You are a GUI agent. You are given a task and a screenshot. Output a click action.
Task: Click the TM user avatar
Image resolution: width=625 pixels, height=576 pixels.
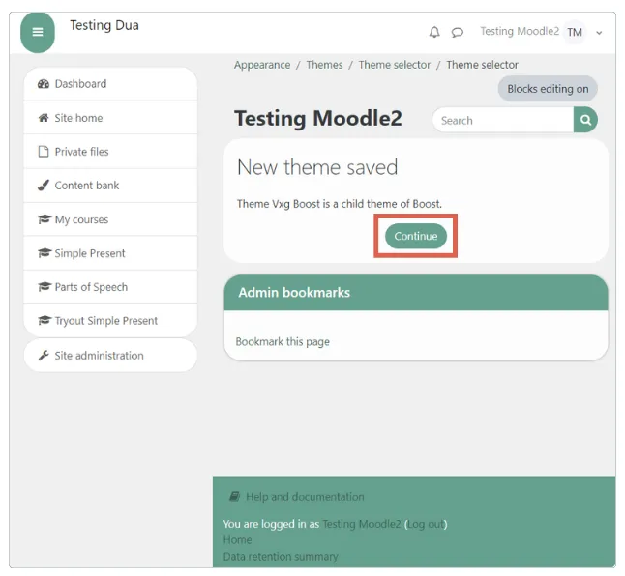pyautogui.click(x=575, y=32)
